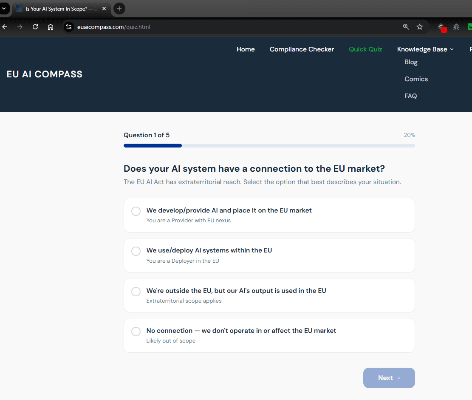Expand the Knowledge Base dropdown
472x400 pixels.
(x=425, y=49)
